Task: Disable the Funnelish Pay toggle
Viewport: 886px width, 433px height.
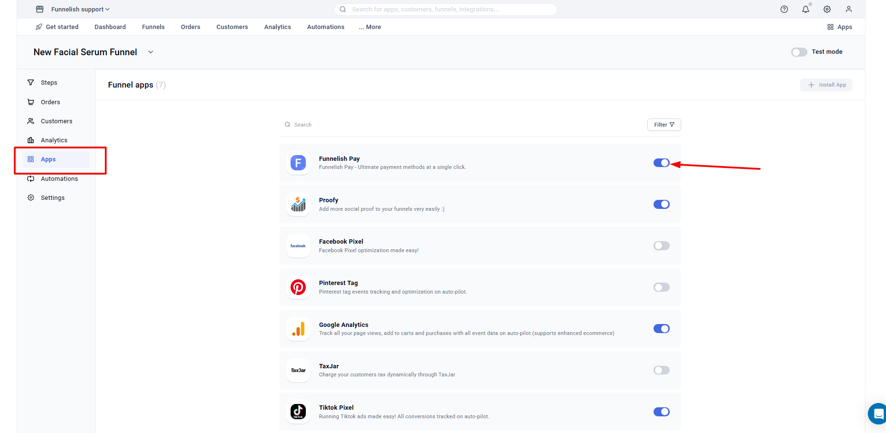Action: point(661,163)
